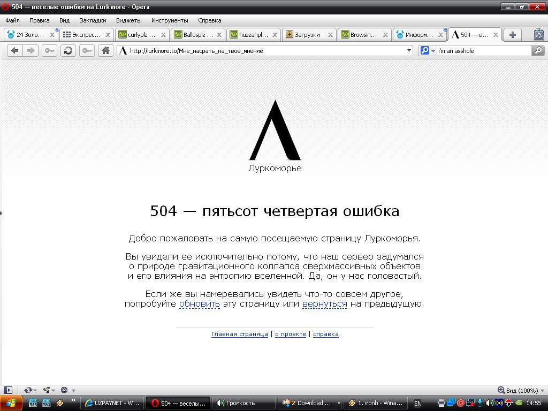Expand the address bar history dropdown
The height and width of the screenshot is (411, 548).
click(x=409, y=51)
